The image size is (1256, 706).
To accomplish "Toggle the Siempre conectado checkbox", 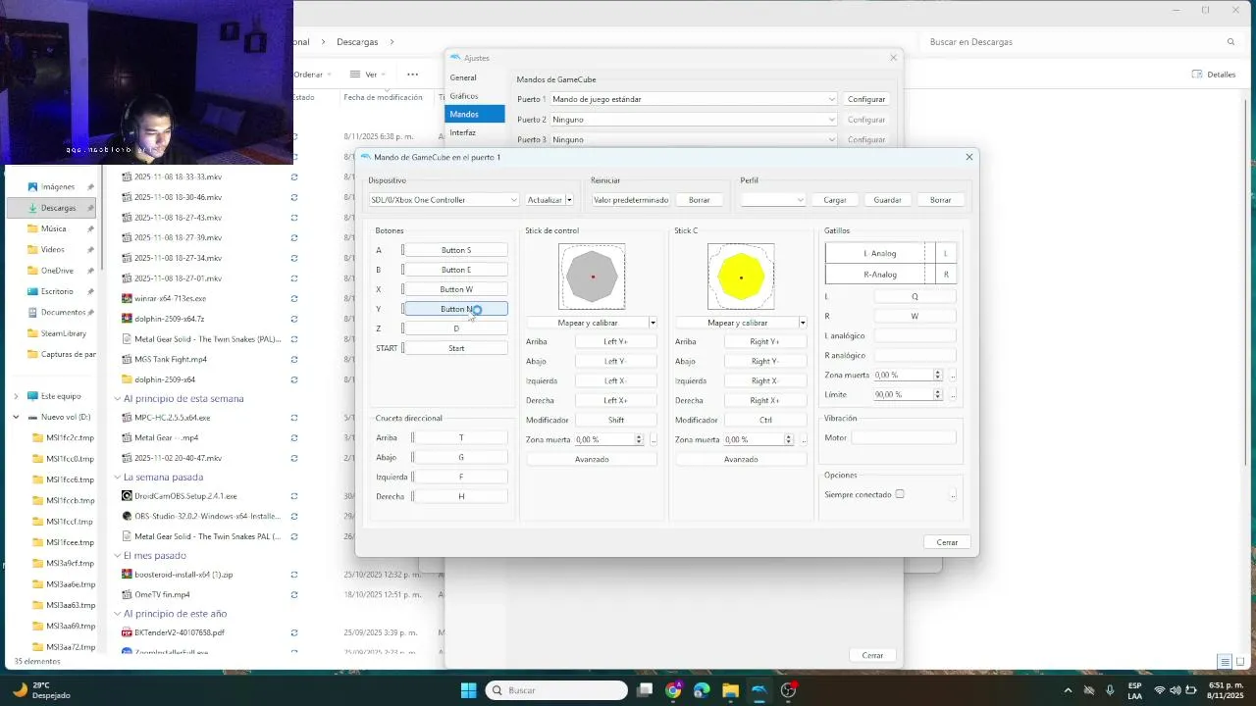I will coord(900,494).
